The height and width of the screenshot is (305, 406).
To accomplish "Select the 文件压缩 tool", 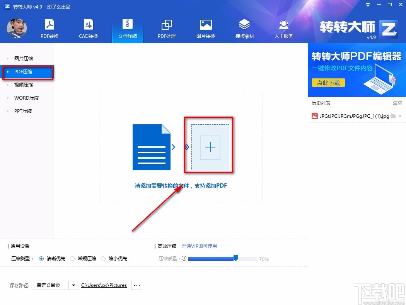I will tap(127, 28).
